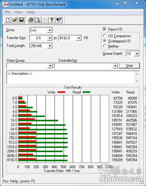146x186 pixels.
Task: Open the Total Length 256 MB dropdown
Action: (x=50, y=46)
